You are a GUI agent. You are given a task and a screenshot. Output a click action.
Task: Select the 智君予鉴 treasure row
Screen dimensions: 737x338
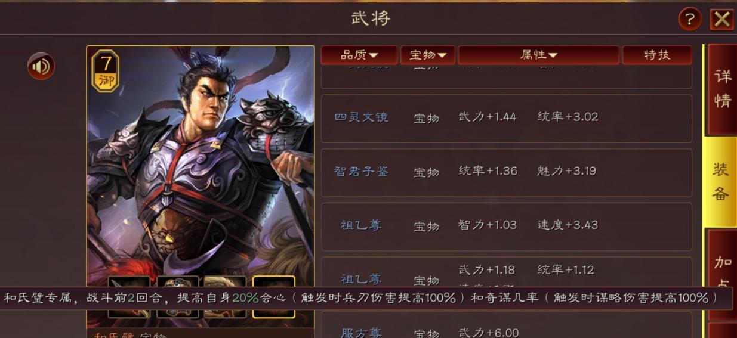[507, 173]
